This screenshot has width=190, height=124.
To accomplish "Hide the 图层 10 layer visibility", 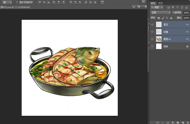I will (x=152, y=39).
